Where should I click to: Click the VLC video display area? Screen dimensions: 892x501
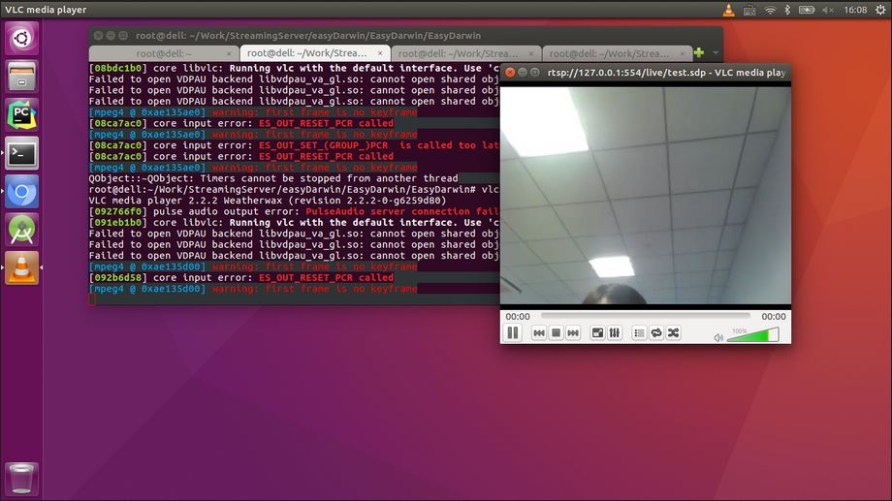(x=645, y=195)
